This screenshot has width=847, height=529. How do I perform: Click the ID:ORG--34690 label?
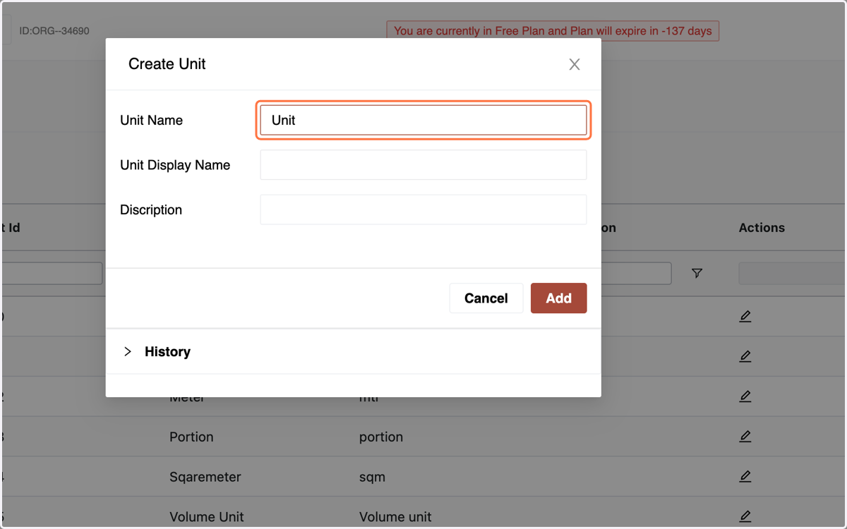54,31
